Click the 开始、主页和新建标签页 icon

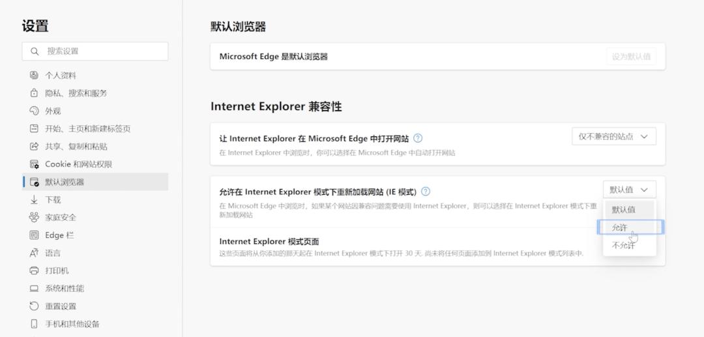[34, 128]
